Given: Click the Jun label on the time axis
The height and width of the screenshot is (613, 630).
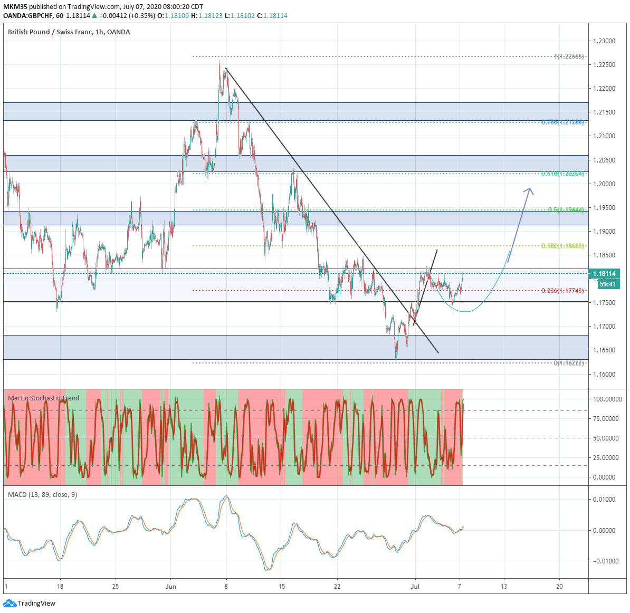Looking at the screenshot, I should [x=171, y=587].
